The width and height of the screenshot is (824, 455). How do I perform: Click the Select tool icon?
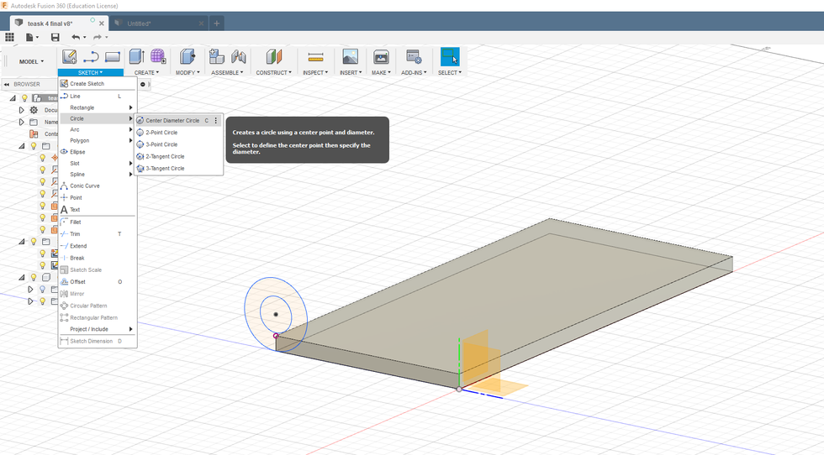[x=449, y=57]
